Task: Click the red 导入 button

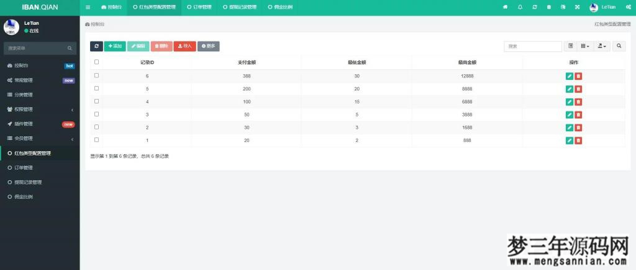Action: pyautogui.click(x=184, y=46)
